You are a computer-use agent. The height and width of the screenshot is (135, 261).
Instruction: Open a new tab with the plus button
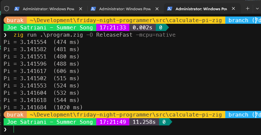[247, 9]
